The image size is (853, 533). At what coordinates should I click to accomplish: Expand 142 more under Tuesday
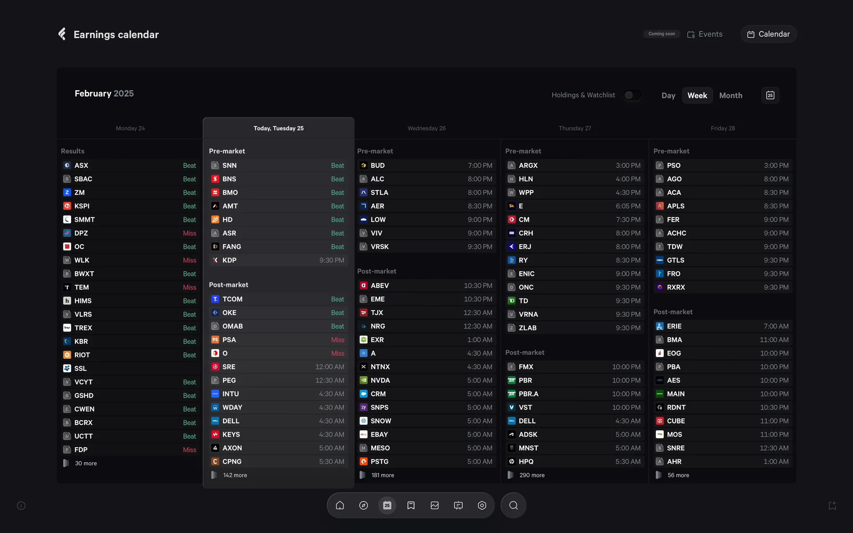(x=235, y=475)
